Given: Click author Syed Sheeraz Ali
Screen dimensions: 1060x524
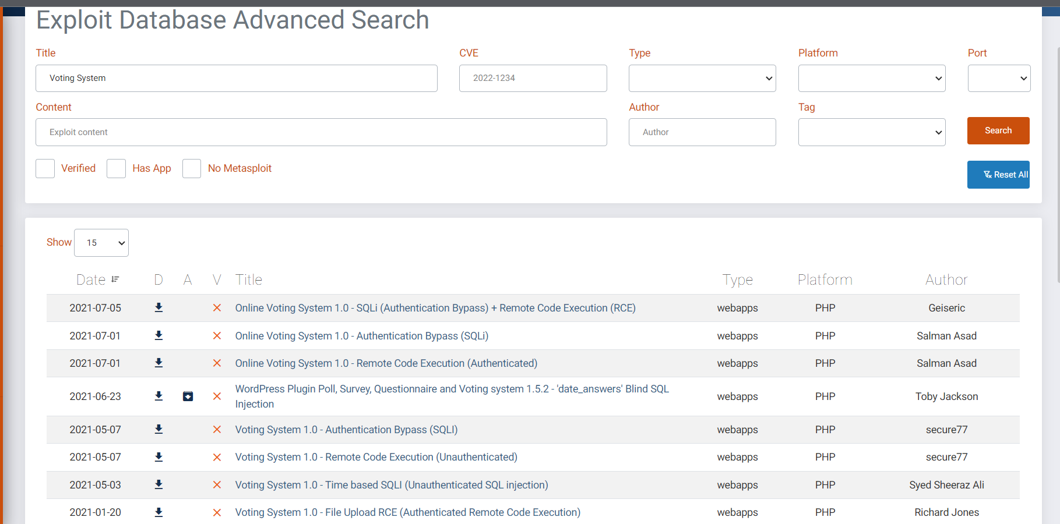Looking at the screenshot, I should pos(946,485).
